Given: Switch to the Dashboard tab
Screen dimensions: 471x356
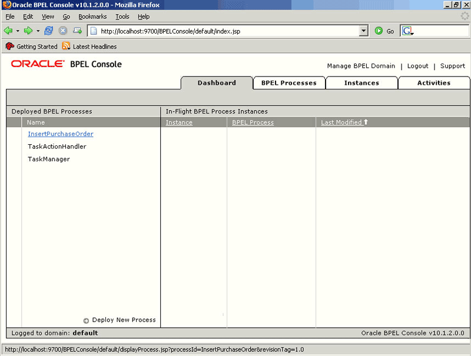Looking at the screenshot, I should pyautogui.click(x=217, y=83).
